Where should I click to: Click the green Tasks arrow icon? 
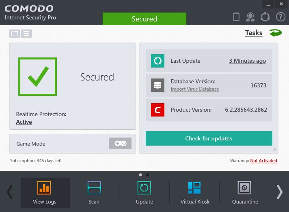click(x=276, y=33)
